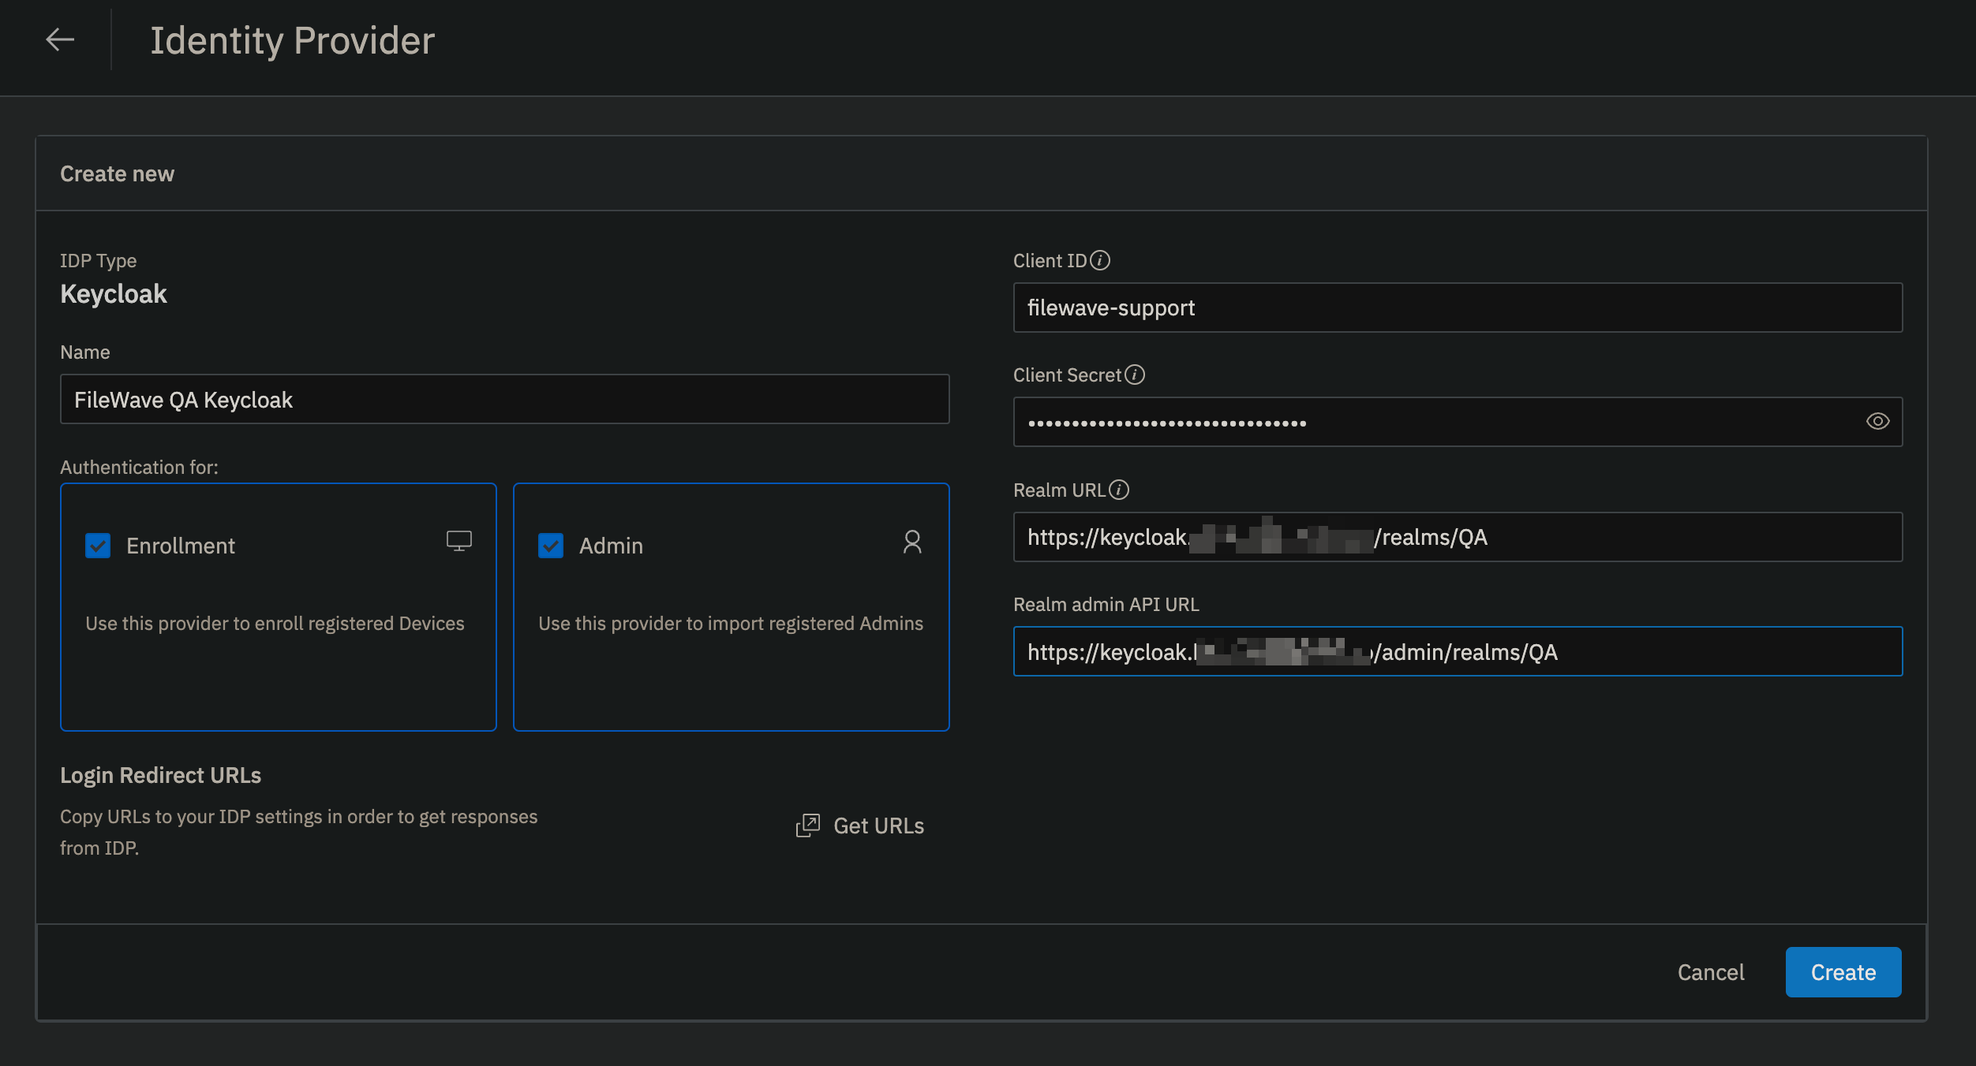Click 'Use this provider to enroll registered Devices'
Screen dimensions: 1976x1066
(275, 624)
